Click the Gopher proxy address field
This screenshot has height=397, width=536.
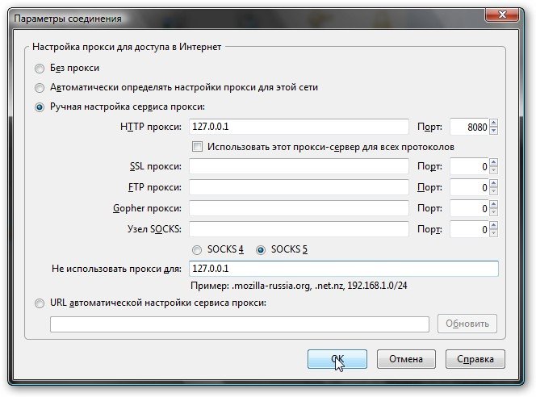(x=299, y=208)
